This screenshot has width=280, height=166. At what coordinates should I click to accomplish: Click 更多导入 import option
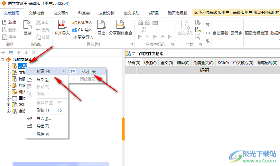(x=82, y=37)
